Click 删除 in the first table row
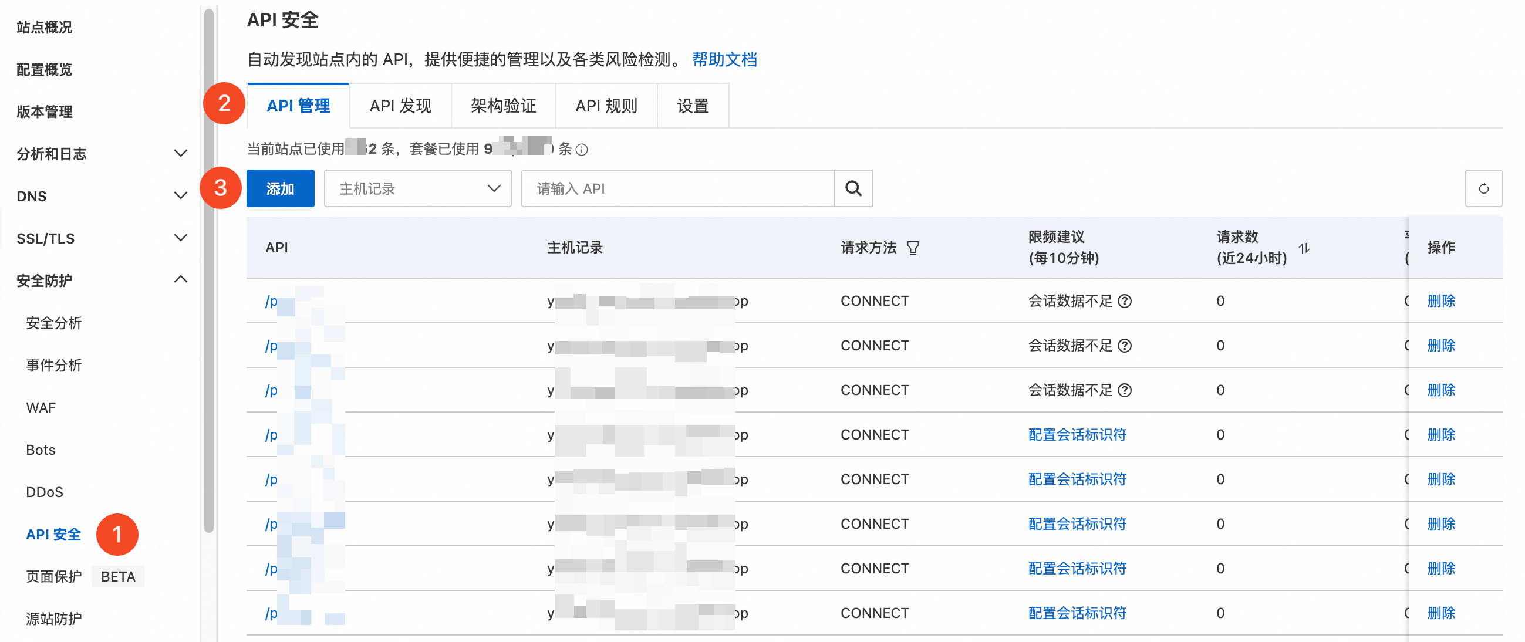The width and height of the screenshot is (1525, 642). [x=1441, y=301]
